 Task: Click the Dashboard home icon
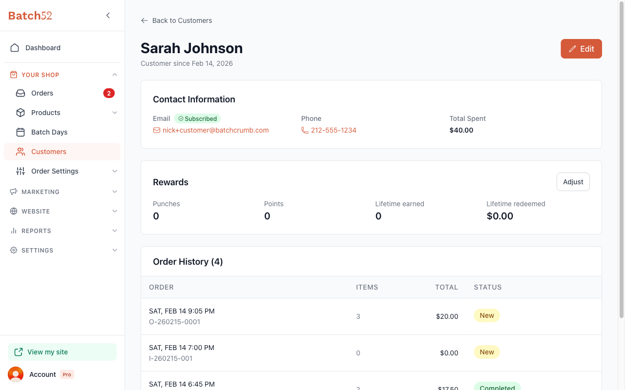(x=15, y=48)
